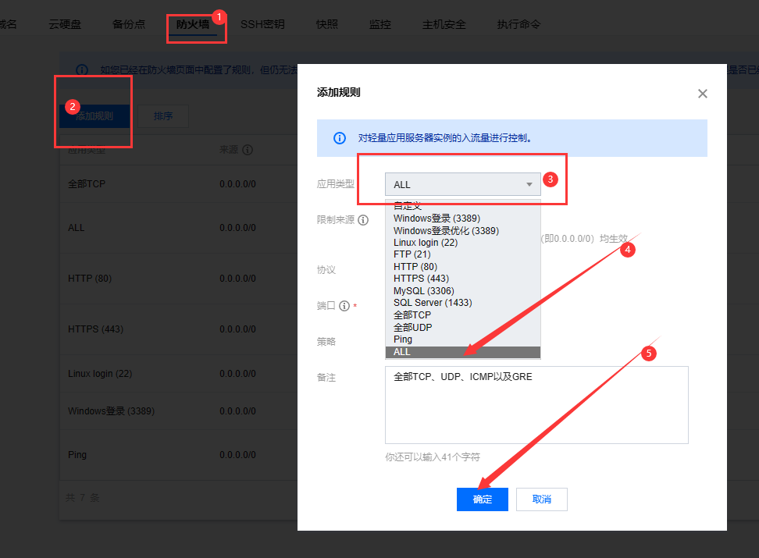Viewport: 759px width, 558px height.
Task: Choose 自定义 from the dropdown options
Action: 407,205
